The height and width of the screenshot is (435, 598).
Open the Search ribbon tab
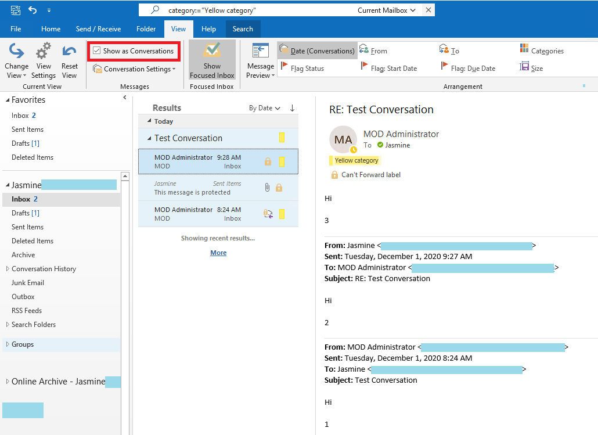[243, 29]
